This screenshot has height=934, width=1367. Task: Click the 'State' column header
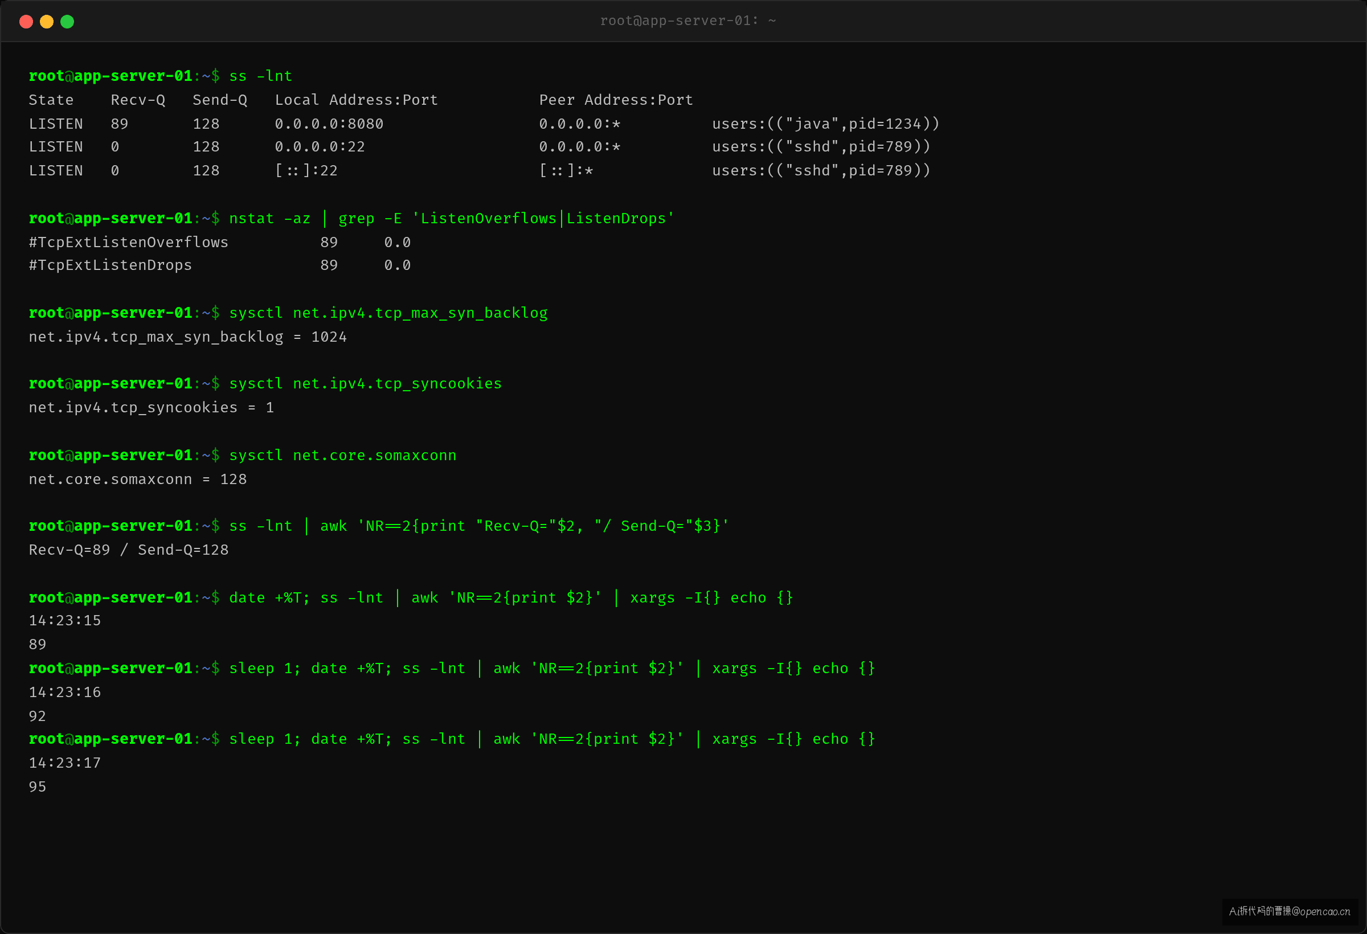51,100
